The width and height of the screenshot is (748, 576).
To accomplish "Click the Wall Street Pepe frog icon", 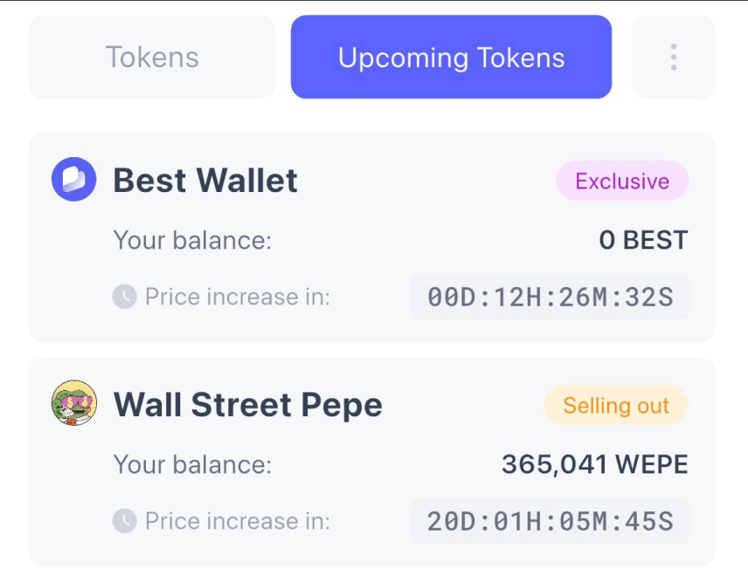I will pos(74,403).
